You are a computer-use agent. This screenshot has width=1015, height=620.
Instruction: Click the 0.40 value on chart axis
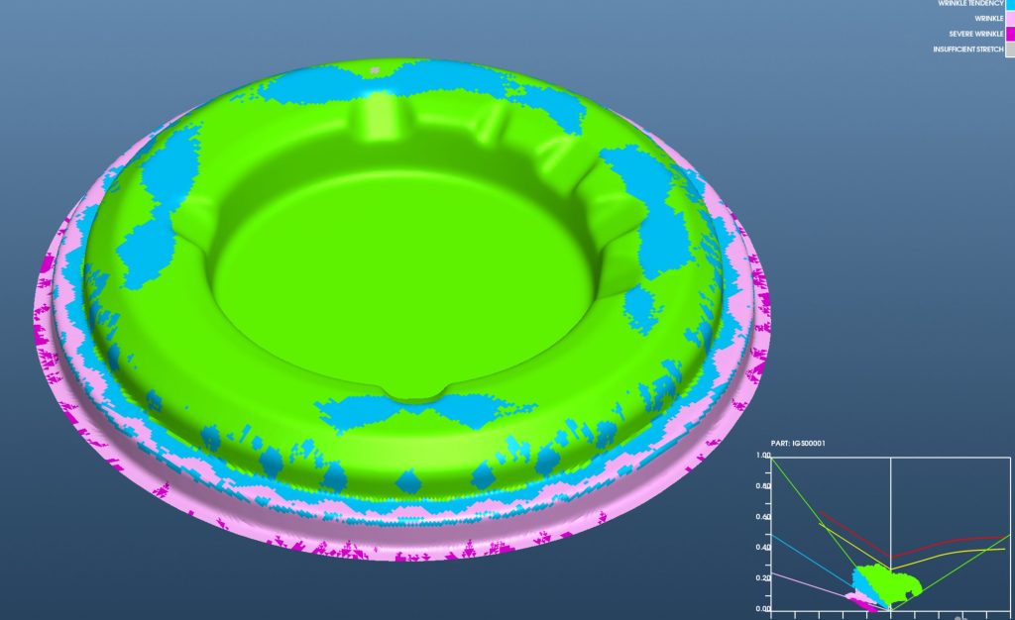point(762,548)
